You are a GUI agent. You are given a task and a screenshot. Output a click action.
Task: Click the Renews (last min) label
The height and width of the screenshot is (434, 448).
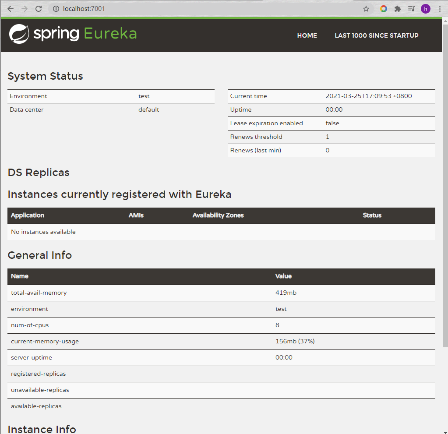click(x=256, y=150)
